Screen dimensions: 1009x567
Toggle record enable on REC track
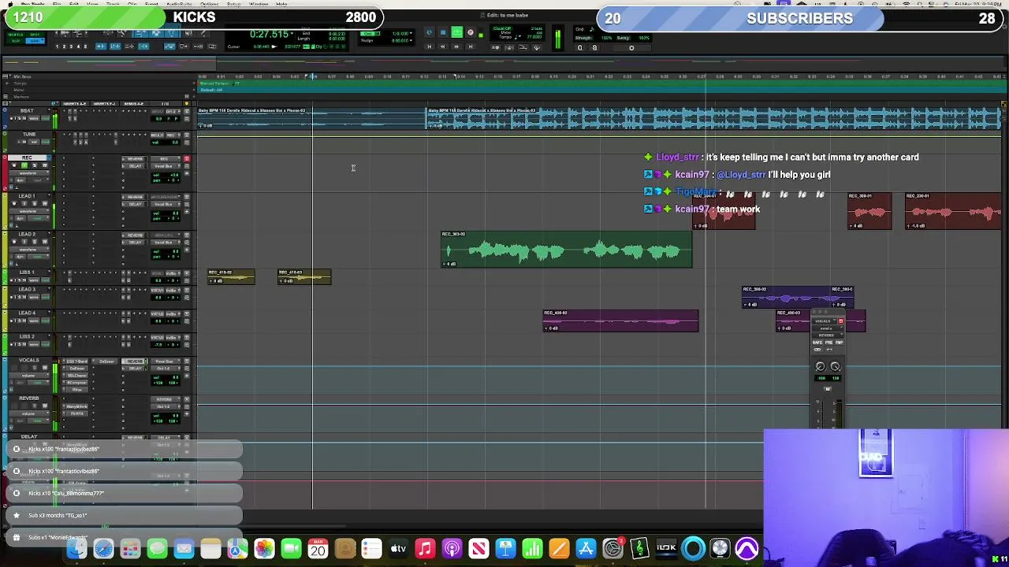click(x=14, y=165)
